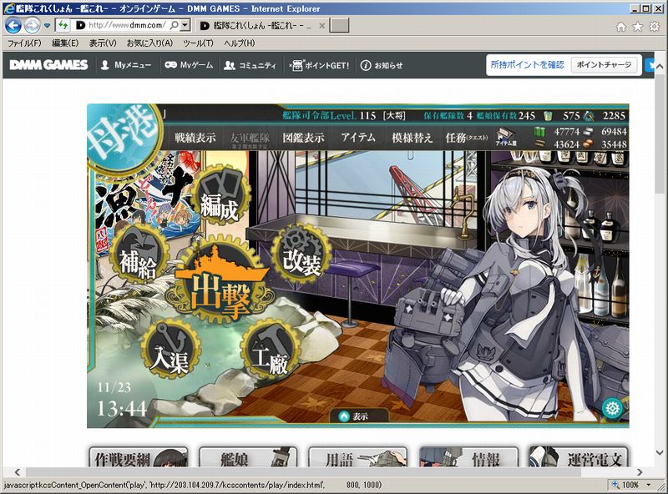Click the horizontal scrollbar right arrow

[x=640, y=471]
